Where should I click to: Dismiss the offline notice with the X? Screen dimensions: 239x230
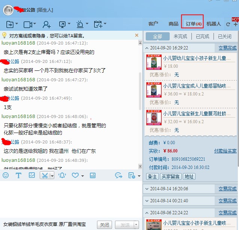click(x=137, y=35)
